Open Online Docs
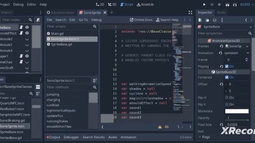The width and height of the screenshot is (255, 143). tap(141, 20)
